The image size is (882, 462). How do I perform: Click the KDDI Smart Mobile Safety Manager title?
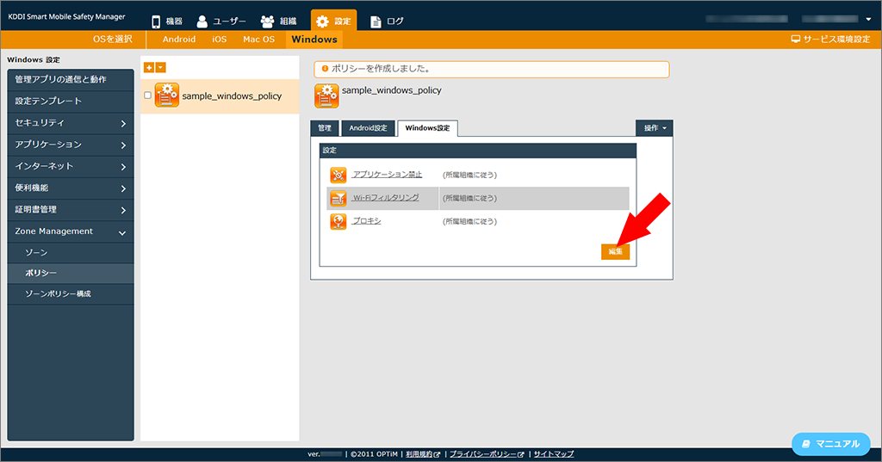click(66, 17)
